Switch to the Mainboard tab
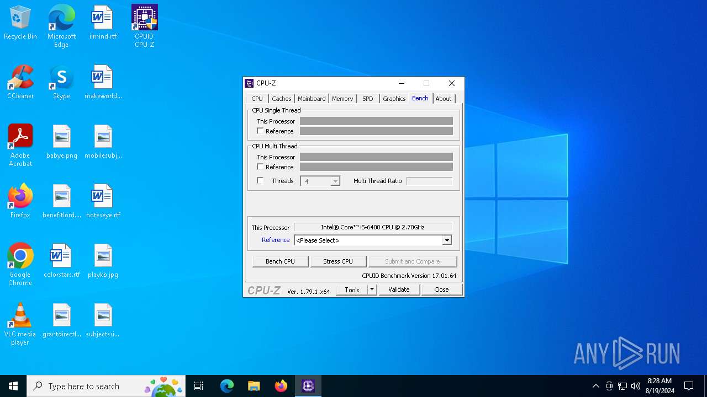The width and height of the screenshot is (707, 397). coord(312,99)
